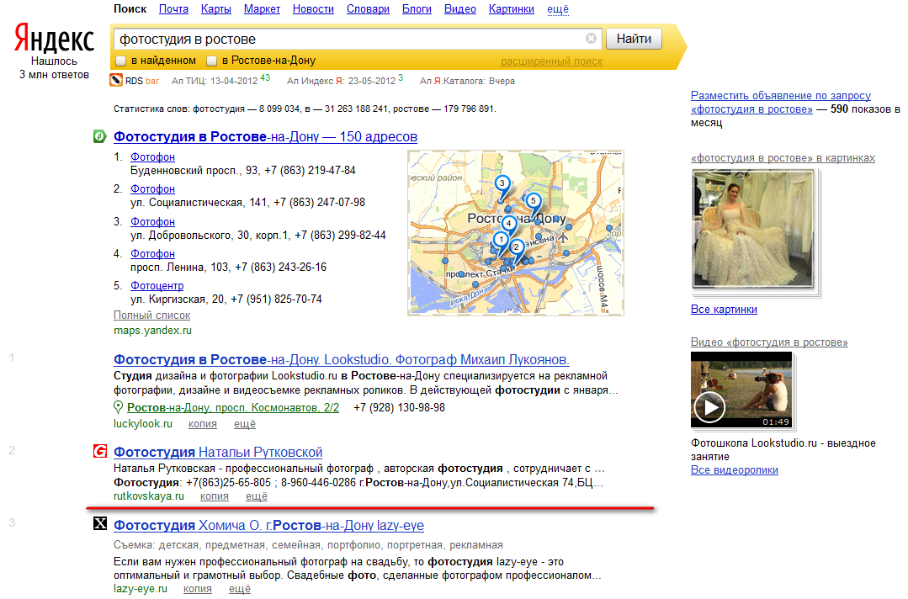Open 'расширенный поиск' link

pyautogui.click(x=551, y=61)
